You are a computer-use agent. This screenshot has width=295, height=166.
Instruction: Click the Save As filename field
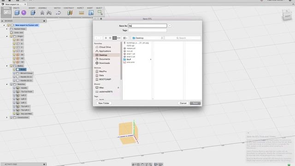pos(147,26)
